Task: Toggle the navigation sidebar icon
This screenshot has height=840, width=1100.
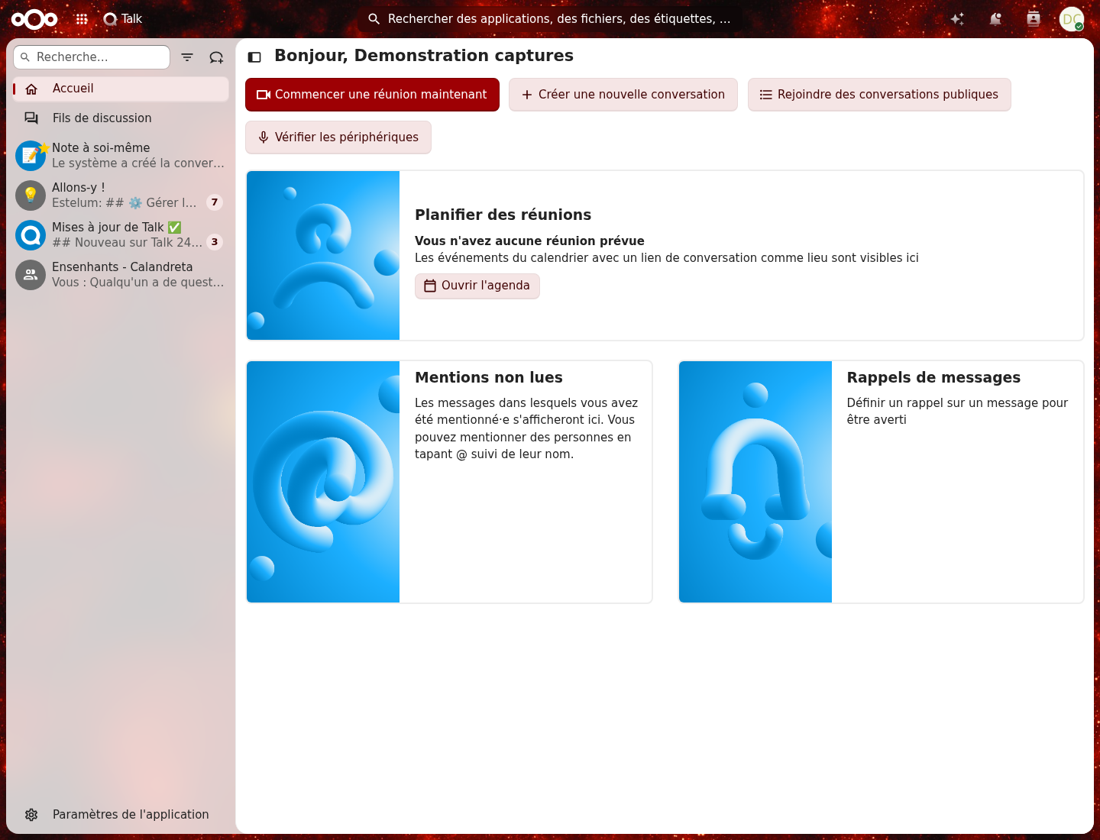Action: pyautogui.click(x=255, y=57)
